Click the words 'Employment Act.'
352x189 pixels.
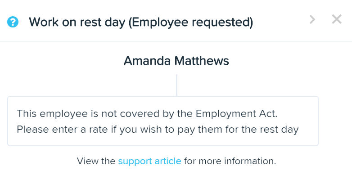click(x=237, y=113)
